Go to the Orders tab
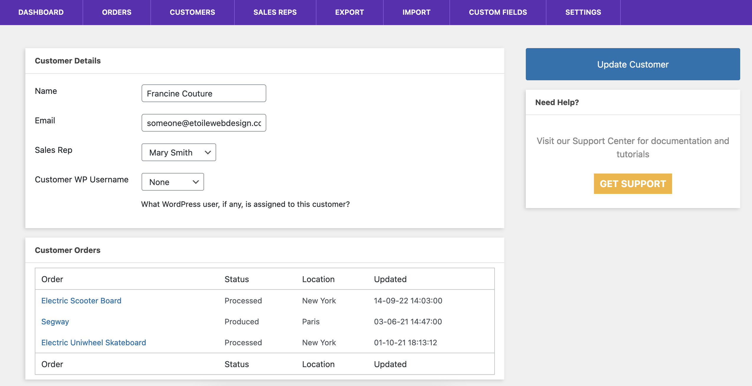The height and width of the screenshot is (386, 752). (x=117, y=12)
